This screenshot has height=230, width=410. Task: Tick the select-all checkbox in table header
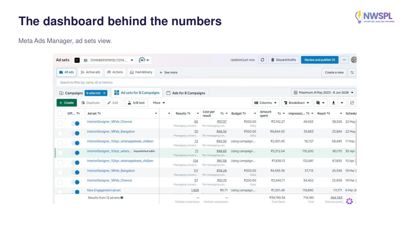(60, 114)
